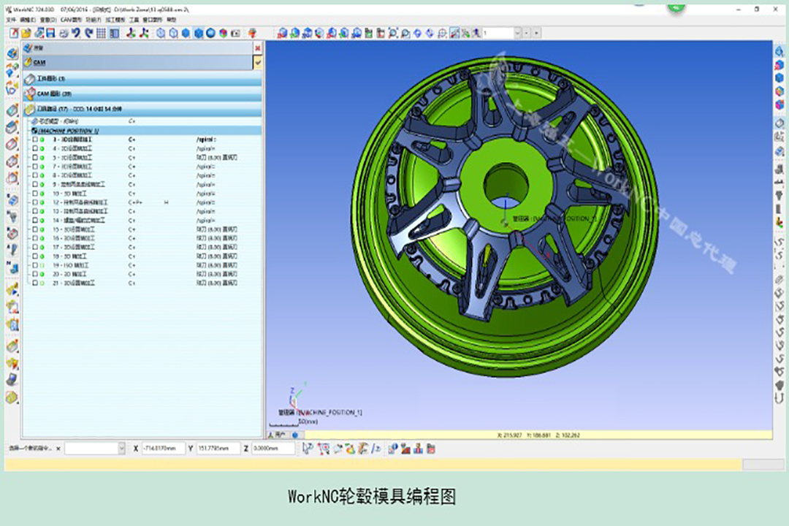This screenshot has width=789, height=526.
Task: Tick the checkbox for operation 16
Action: click(x=35, y=238)
